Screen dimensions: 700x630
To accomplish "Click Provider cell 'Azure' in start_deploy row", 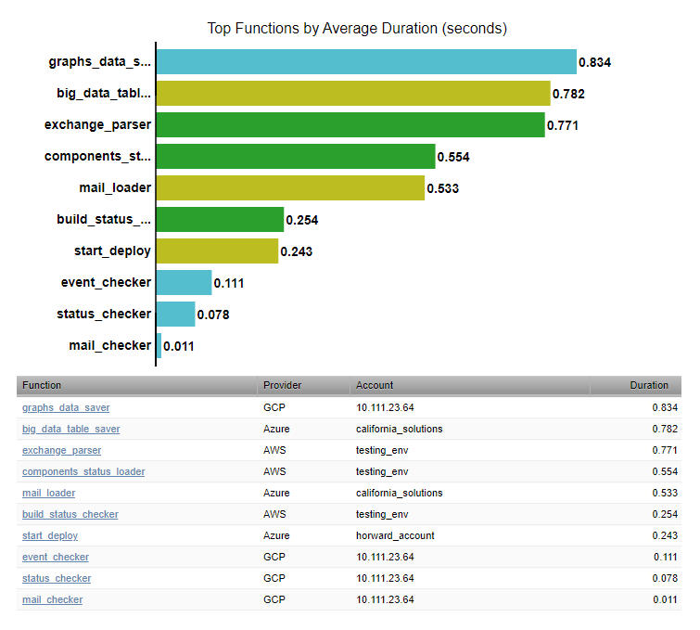I will pyautogui.click(x=276, y=535).
